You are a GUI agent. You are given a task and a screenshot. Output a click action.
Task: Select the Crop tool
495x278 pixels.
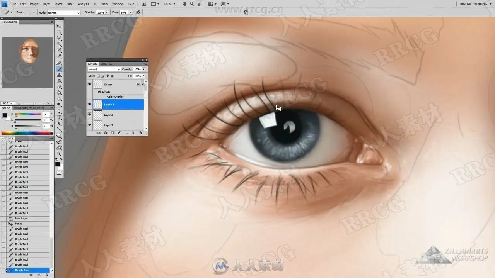click(x=59, y=50)
